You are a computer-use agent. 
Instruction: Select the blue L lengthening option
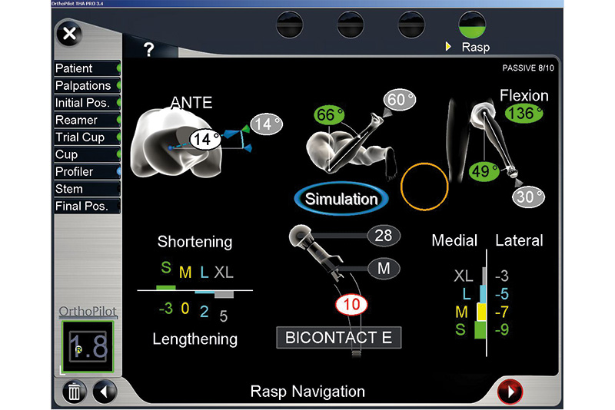(x=204, y=272)
